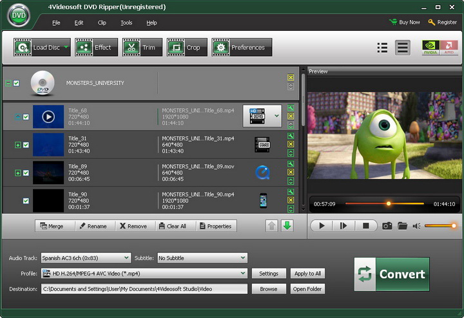This screenshot has width=464, height=318.
Task: Expand the Audio Track dropdown
Action: point(126,258)
